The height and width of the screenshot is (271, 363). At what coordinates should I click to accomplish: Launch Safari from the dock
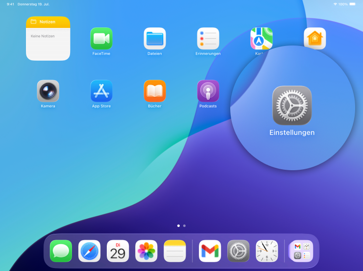coord(90,251)
